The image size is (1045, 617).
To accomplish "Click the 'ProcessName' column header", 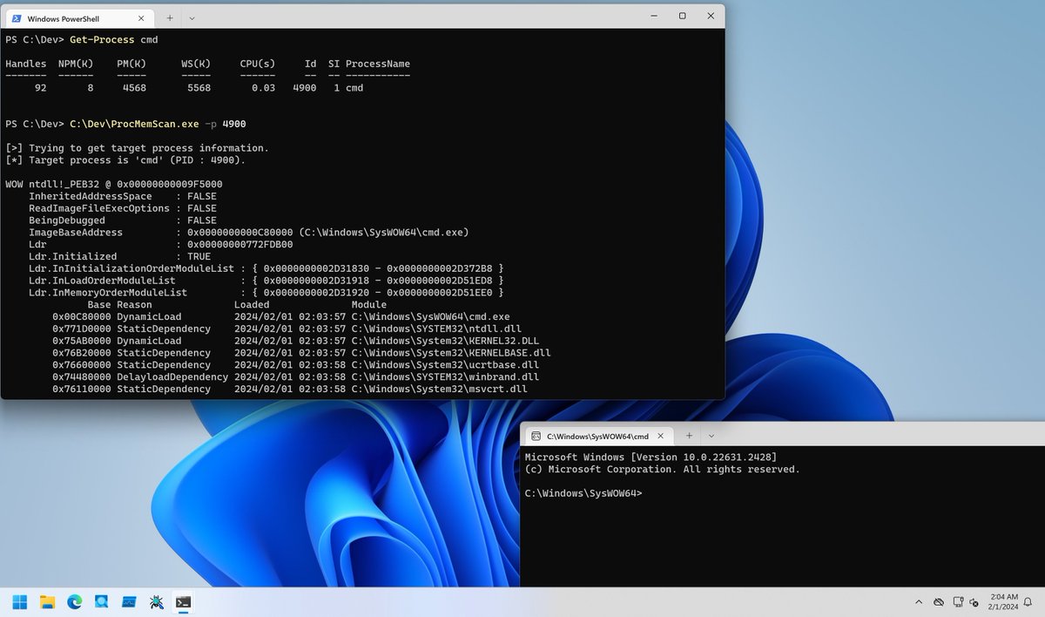I will pos(378,64).
